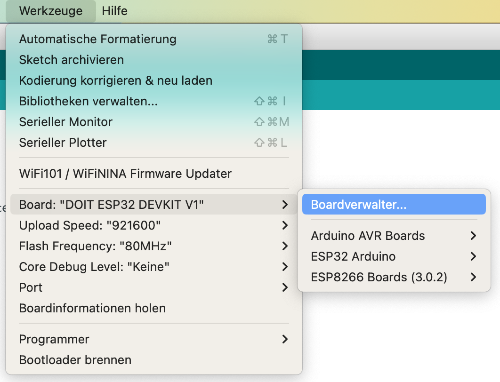Open the Hilfe menu
This screenshot has height=382, width=500.
[x=114, y=11]
